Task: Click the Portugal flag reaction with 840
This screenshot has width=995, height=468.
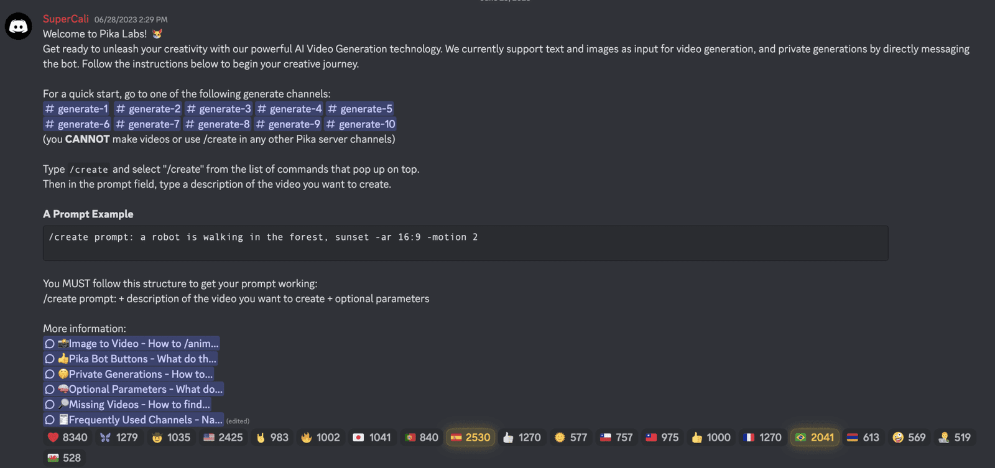Action: tap(422, 438)
